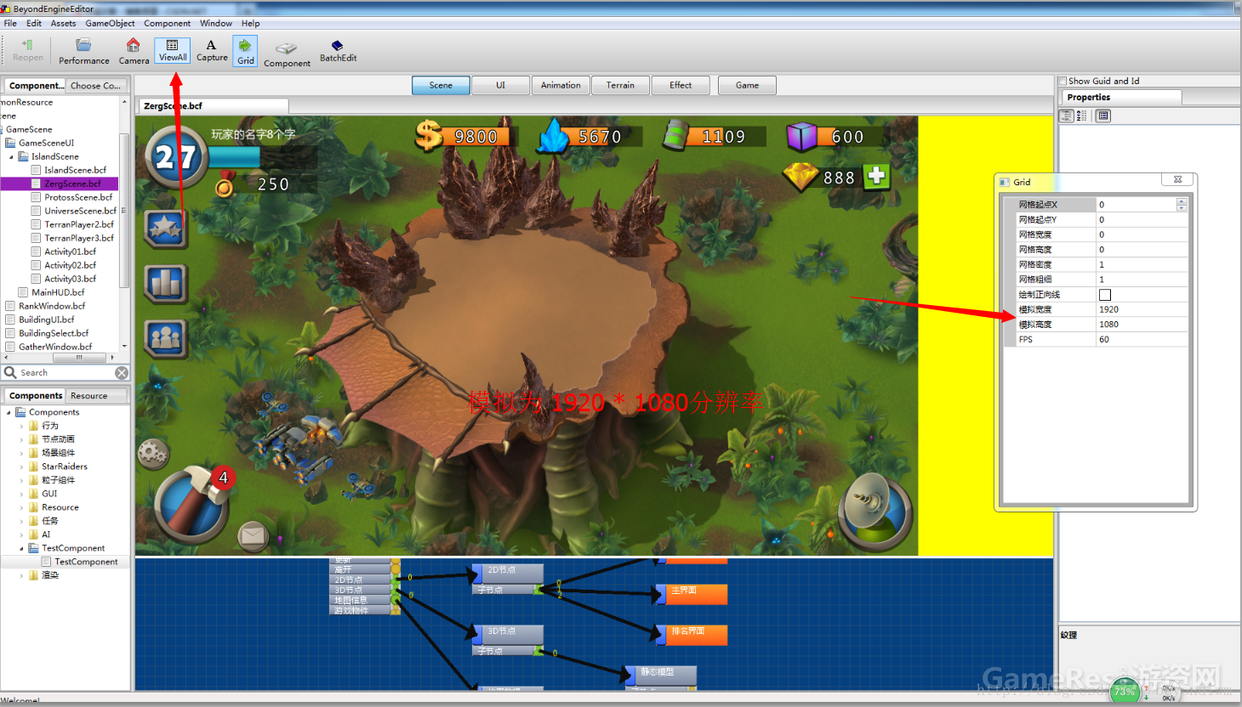Click the Property Pages icon in Properties
Viewport: 1242px width, 707px height.
(1103, 116)
